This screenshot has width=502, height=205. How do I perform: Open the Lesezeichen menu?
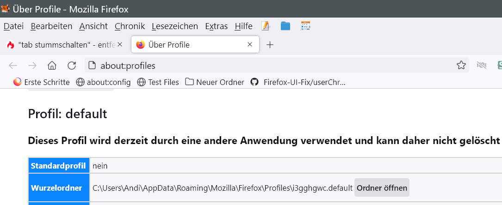coord(174,26)
